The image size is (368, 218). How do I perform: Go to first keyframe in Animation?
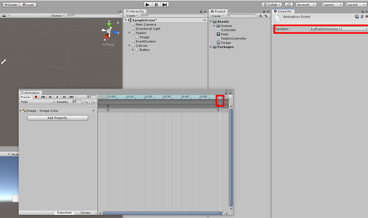tap(43, 97)
